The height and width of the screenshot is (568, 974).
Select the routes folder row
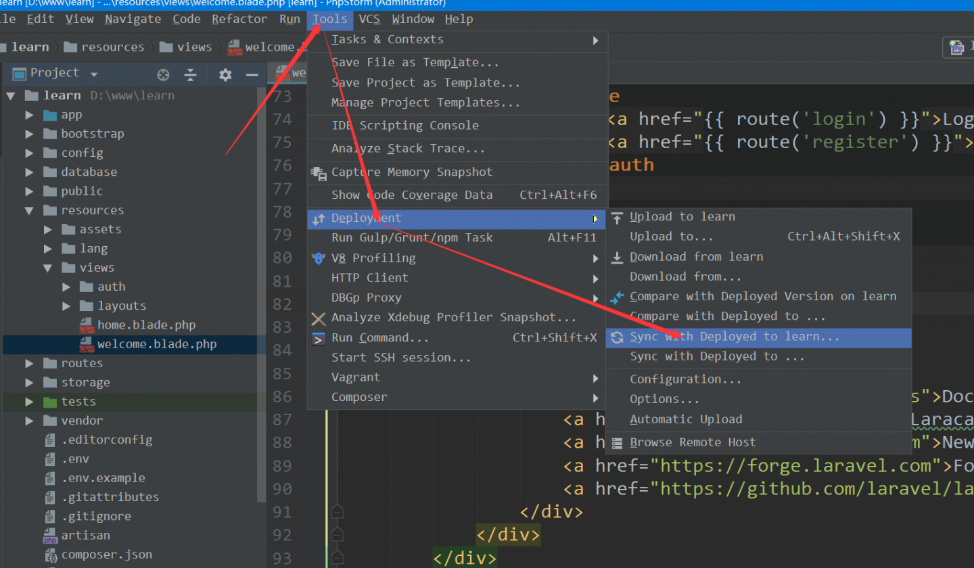click(133, 364)
